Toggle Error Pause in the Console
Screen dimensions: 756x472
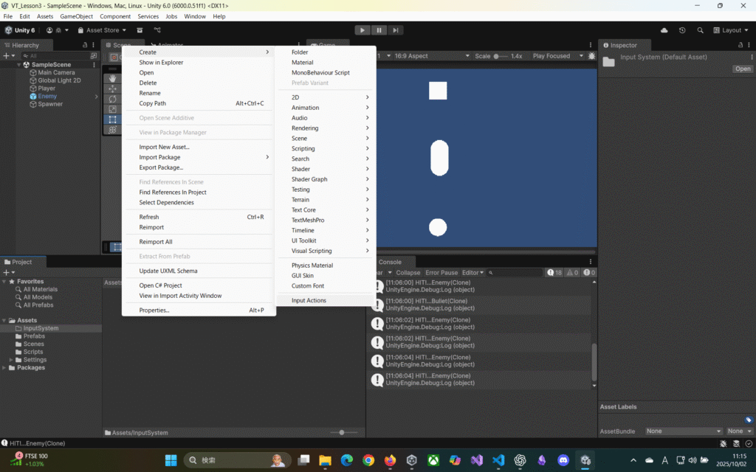tap(441, 273)
